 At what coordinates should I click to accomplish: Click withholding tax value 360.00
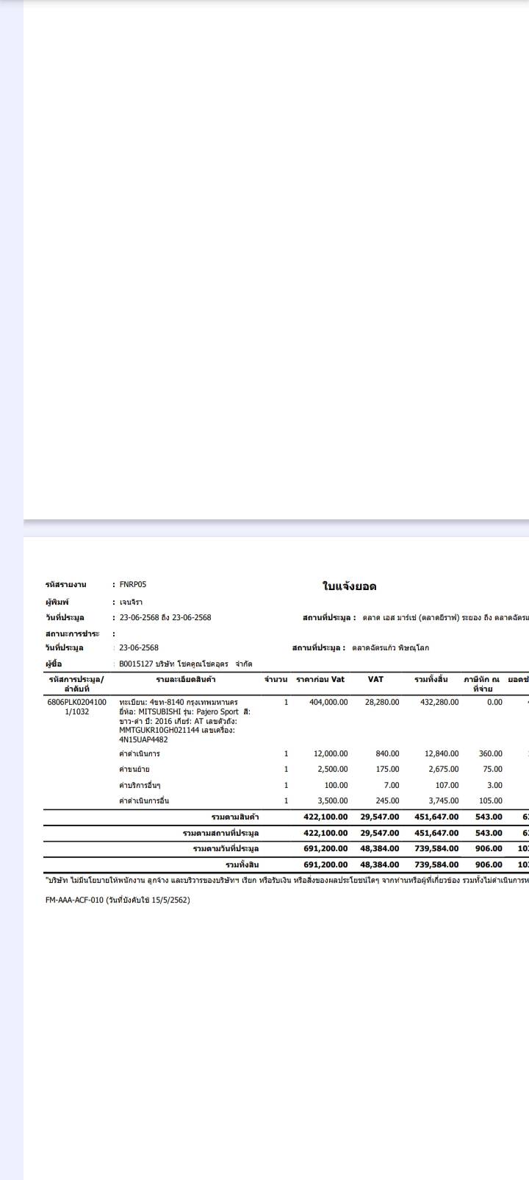(x=491, y=754)
